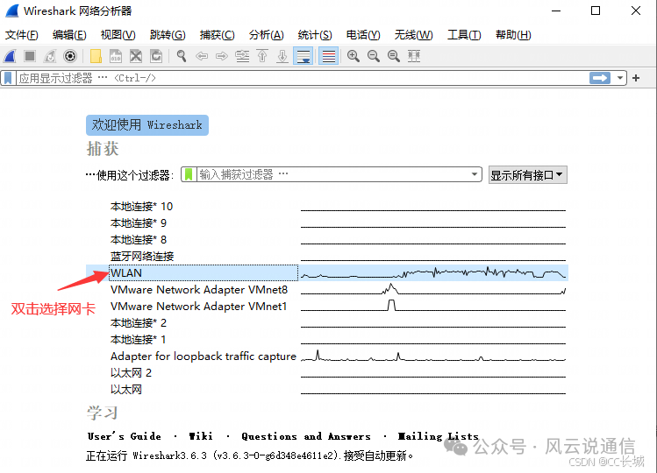Click the loopback adapter traffic sparkline

click(433, 356)
